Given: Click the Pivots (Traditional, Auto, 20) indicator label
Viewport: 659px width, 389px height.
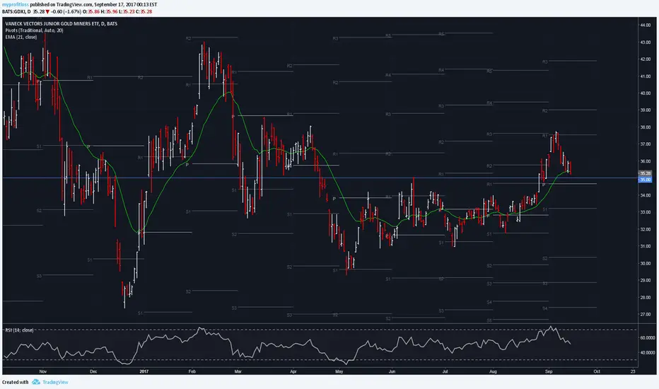Looking at the screenshot, I should (34, 30).
